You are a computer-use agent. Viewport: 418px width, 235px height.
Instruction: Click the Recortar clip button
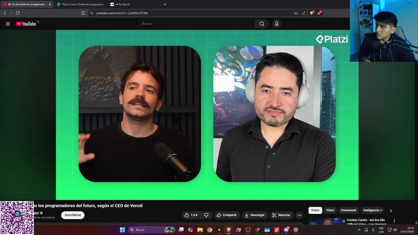(281, 215)
